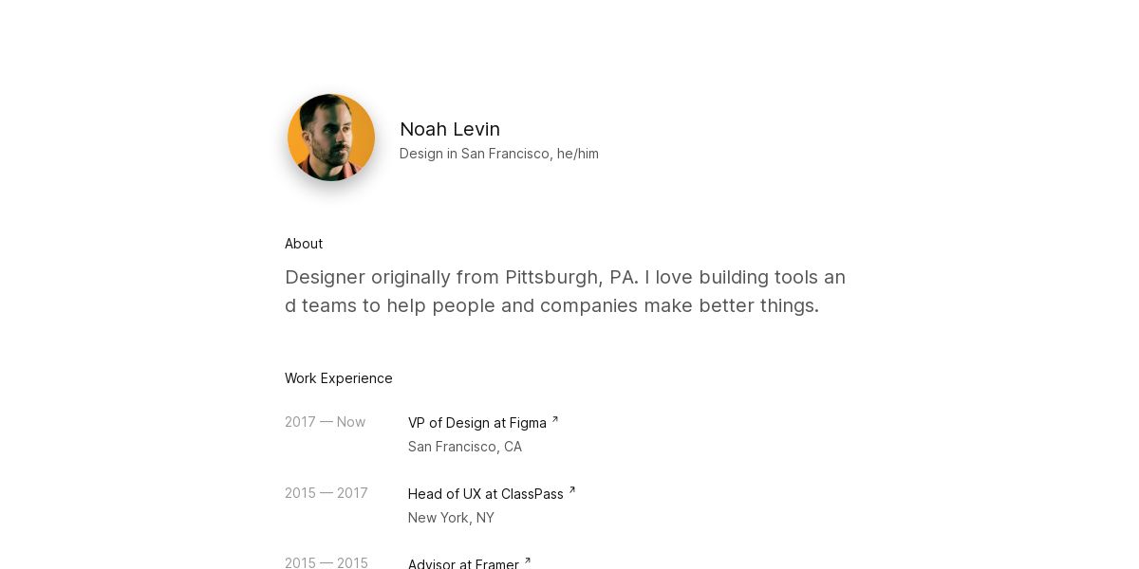Select the Work Experience heading
This screenshot has height=569, width=1139.
pos(339,378)
